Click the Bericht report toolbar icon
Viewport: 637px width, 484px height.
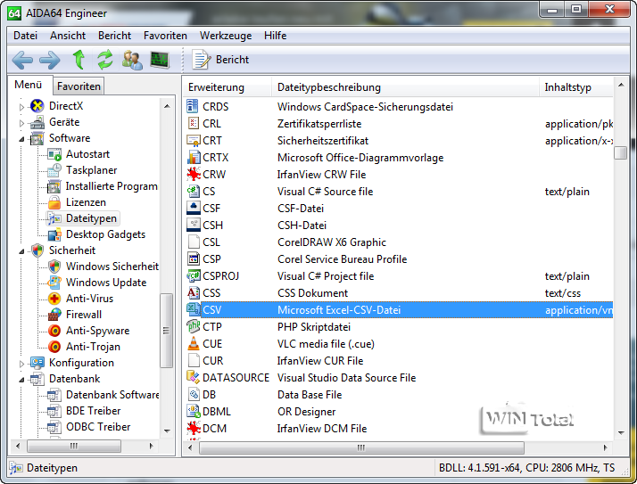(202, 60)
